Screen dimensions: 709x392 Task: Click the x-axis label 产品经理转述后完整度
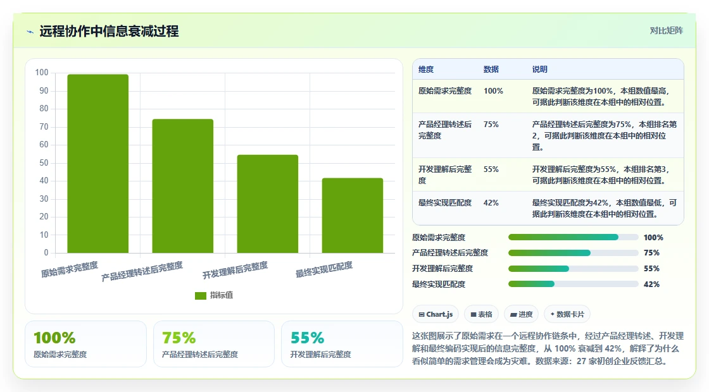[x=142, y=271]
